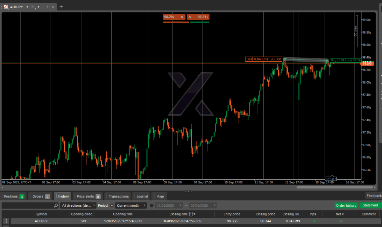Sort by the Closing time column header
382x227 pixels.
click(x=178, y=214)
